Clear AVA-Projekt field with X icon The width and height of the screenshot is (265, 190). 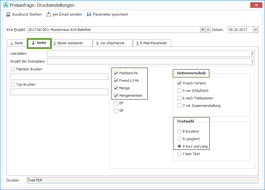(203, 30)
